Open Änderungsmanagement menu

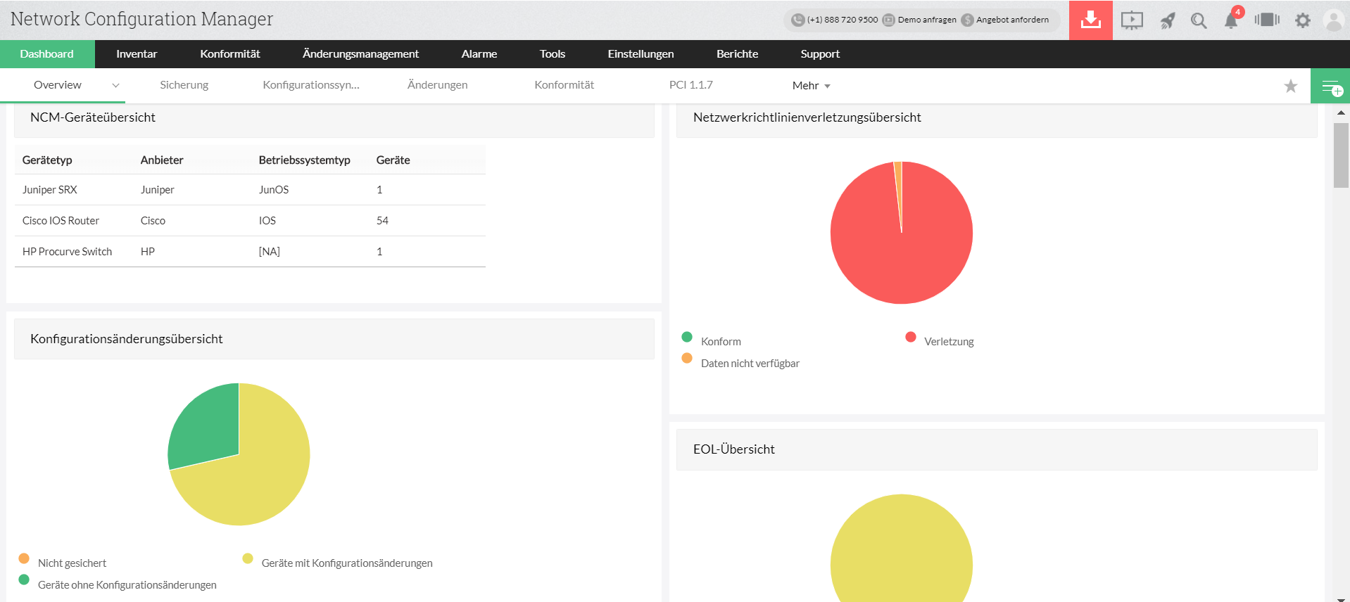click(360, 54)
